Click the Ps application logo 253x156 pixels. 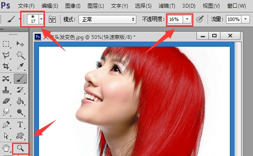(x=6, y=6)
